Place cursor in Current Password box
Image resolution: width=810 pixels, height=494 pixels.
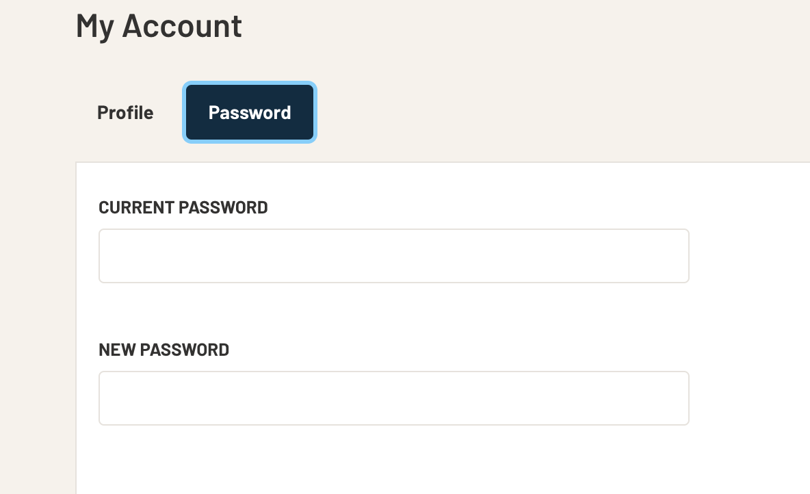[x=393, y=256]
